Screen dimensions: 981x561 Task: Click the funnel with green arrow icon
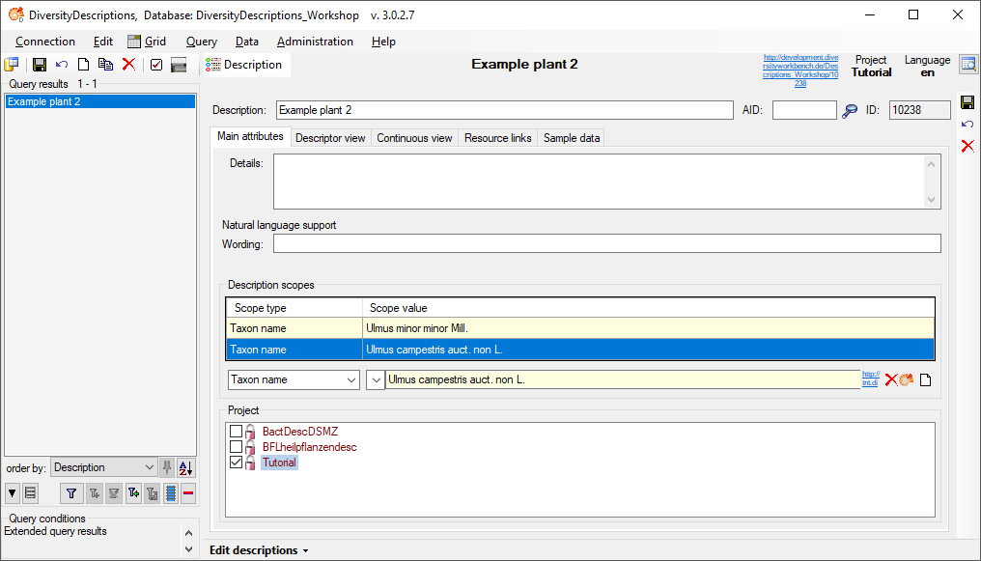(133, 493)
